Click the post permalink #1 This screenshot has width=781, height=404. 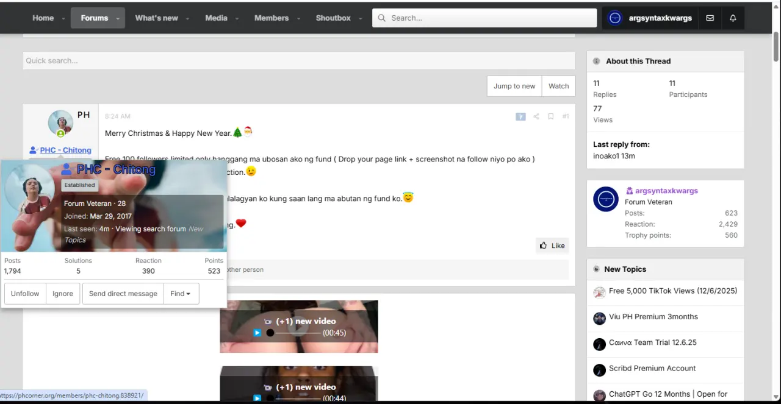566,116
